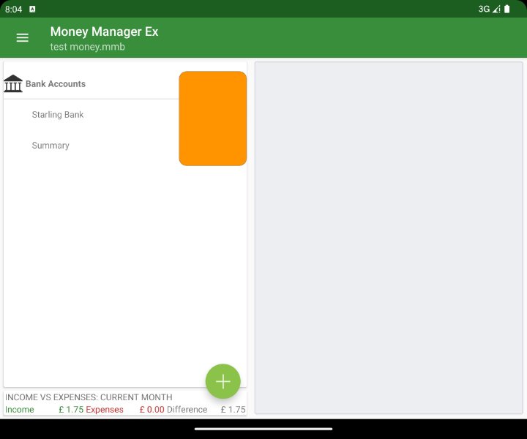Image resolution: width=527 pixels, height=439 pixels.
Task: Click the bank building icon
Action: pyautogui.click(x=13, y=83)
